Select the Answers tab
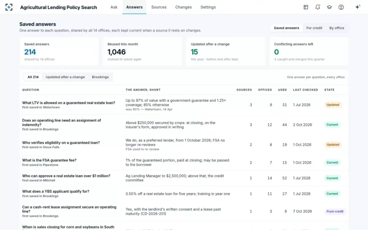This screenshot has height=230, width=368. 134,7
